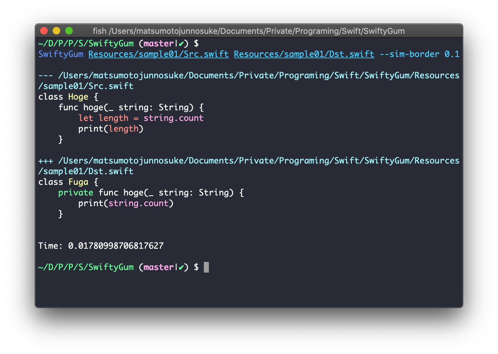Click the 'print(length)' line
The height and width of the screenshot is (354, 498).
pos(111,129)
